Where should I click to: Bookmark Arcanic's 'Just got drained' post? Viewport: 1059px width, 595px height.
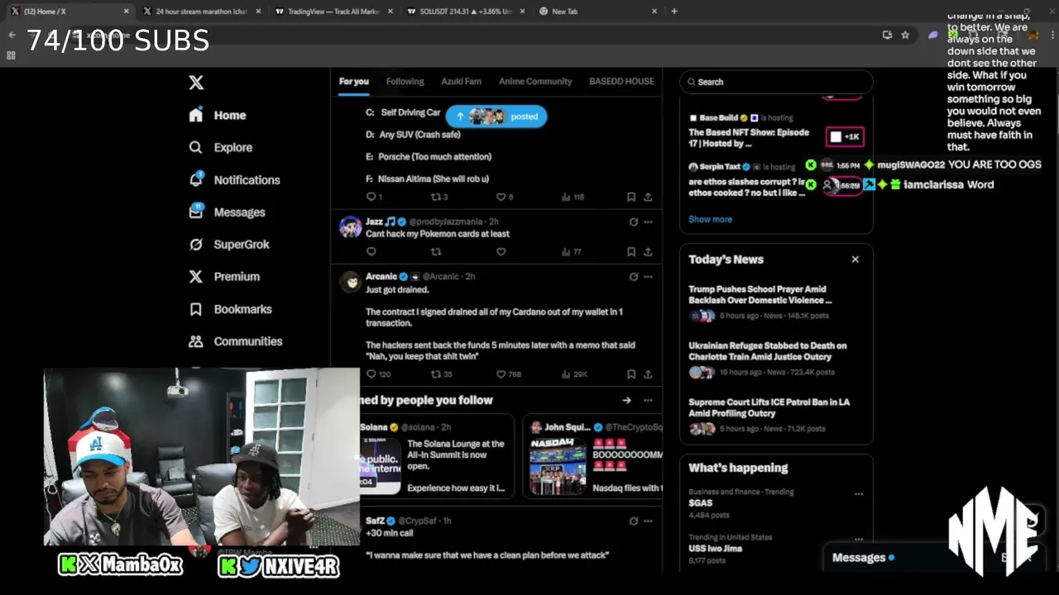coord(631,374)
